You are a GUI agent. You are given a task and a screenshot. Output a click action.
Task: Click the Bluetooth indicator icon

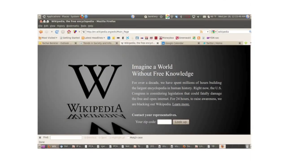[x=181, y=16]
